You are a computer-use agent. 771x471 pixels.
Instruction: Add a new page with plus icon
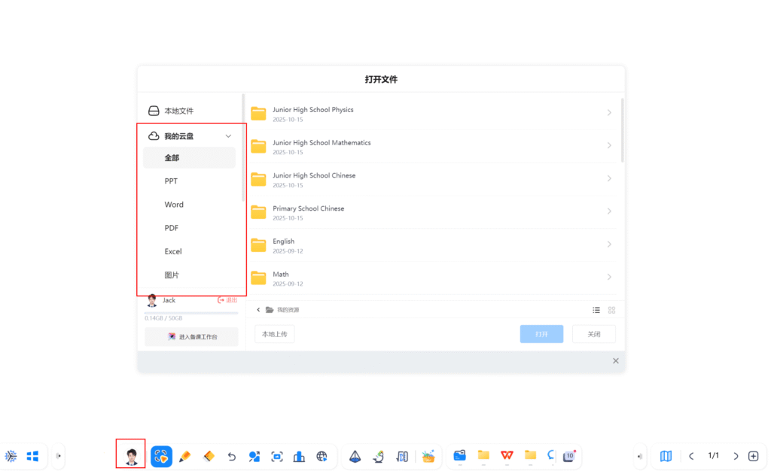point(753,456)
